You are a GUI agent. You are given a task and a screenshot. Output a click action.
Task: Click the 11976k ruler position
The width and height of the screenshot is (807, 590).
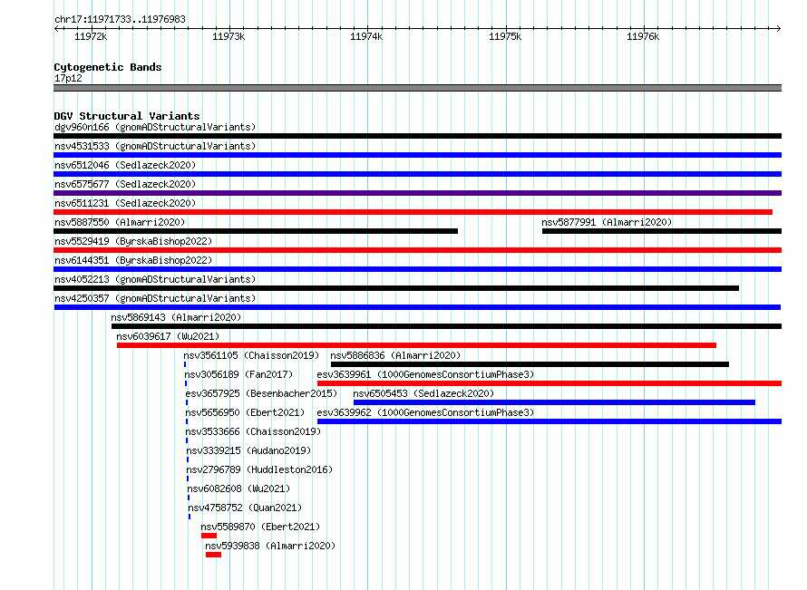point(643,36)
